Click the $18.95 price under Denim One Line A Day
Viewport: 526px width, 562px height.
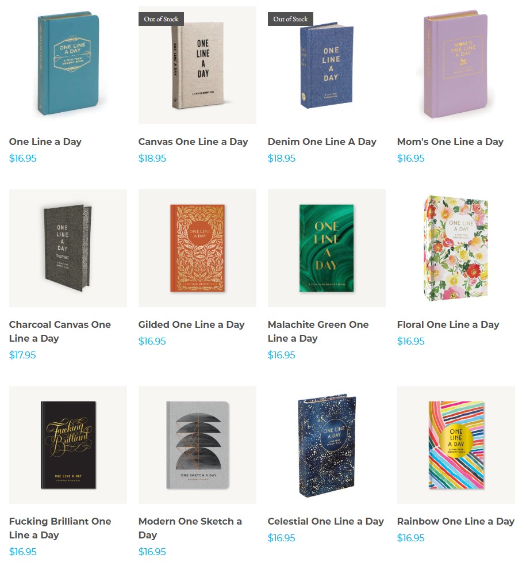click(x=282, y=158)
